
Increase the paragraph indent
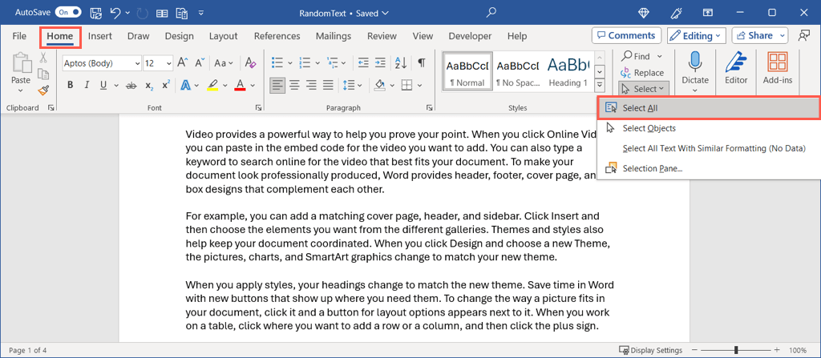(x=381, y=62)
